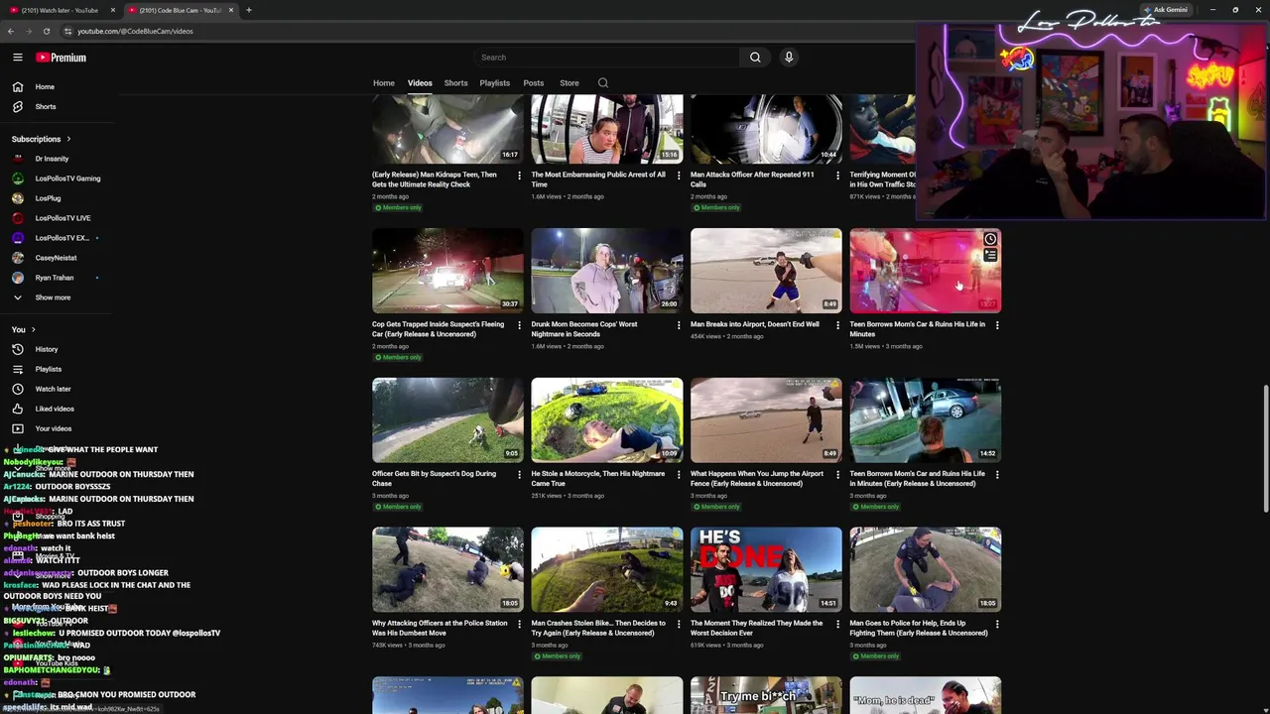Click Add to queue icon on hovered thumbnail
1270x714 pixels.
pos(990,256)
